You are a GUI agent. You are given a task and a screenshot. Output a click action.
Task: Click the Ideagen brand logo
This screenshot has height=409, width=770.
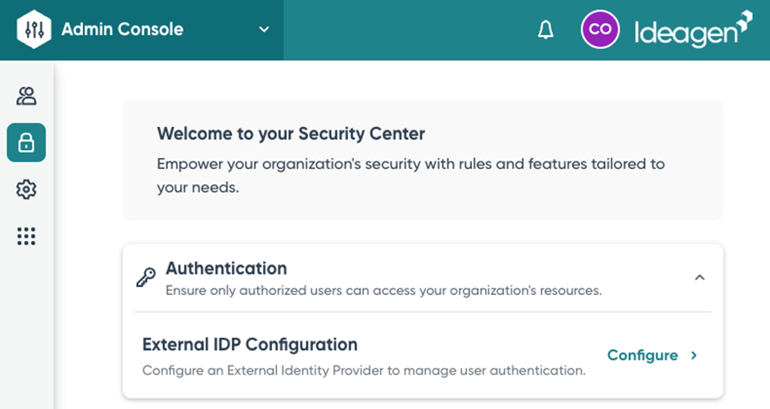(692, 30)
